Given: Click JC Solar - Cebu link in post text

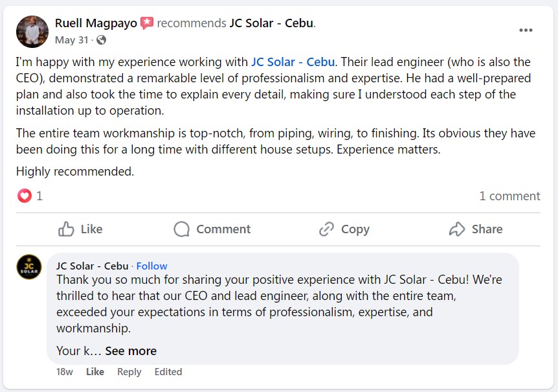Looking at the screenshot, I should click(293, 62).
